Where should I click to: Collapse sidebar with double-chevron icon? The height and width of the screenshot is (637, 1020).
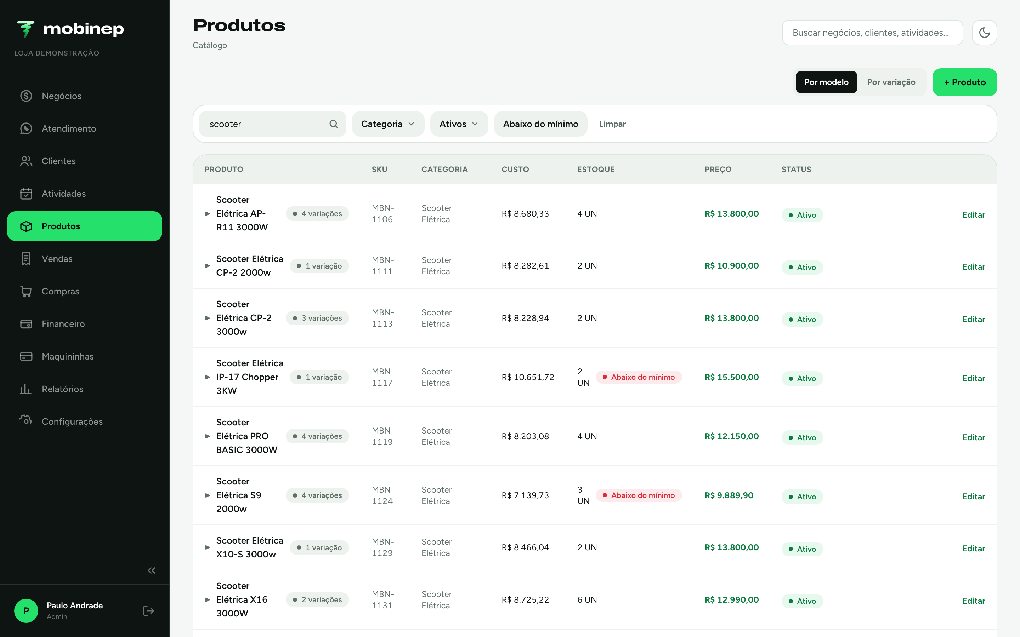pos(152,570)
